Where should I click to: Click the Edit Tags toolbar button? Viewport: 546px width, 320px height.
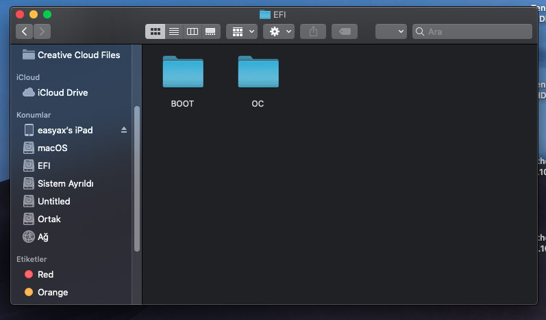344,31
